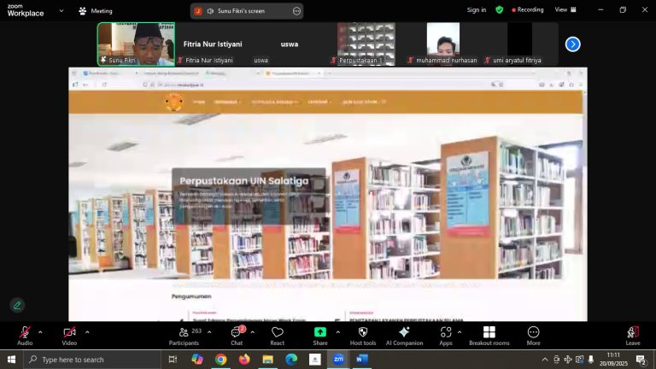
Task: Open Zoom Workplace dropdown menu
Action: (x=61, y=11)
